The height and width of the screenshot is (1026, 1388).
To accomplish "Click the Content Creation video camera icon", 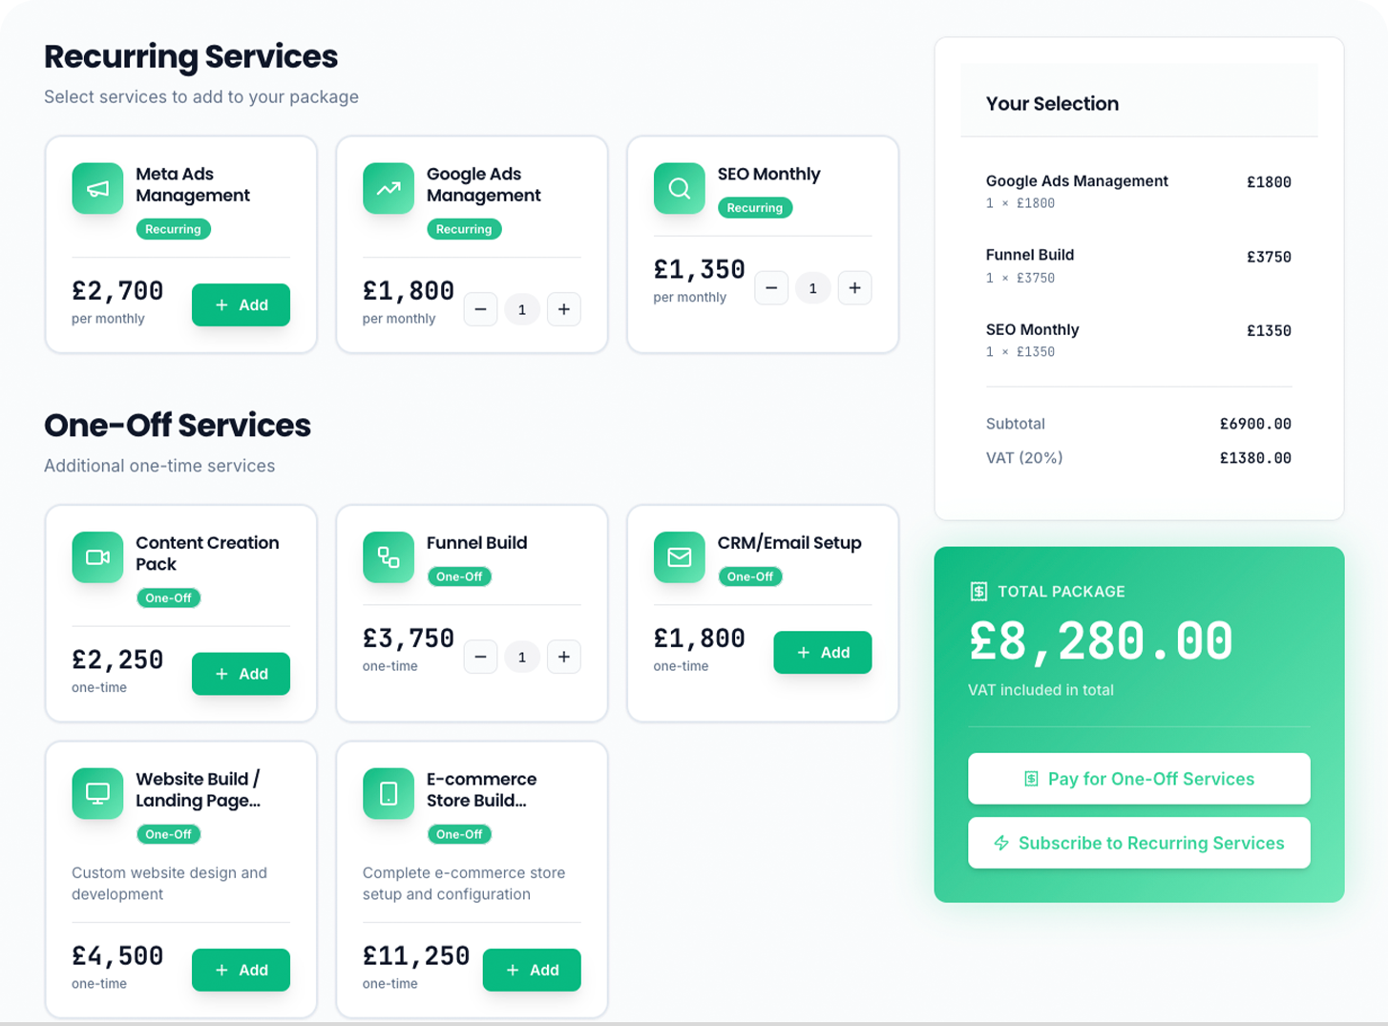I will pyautogui.click(x=97, y=556).
